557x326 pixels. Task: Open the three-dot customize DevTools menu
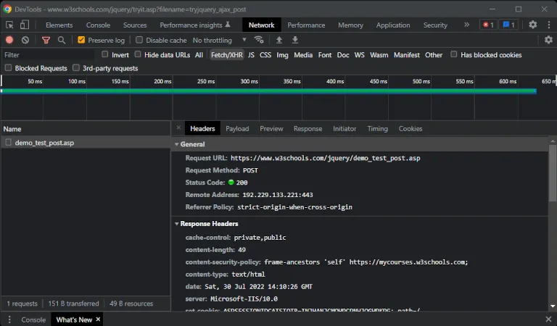(x=549, y=25)
